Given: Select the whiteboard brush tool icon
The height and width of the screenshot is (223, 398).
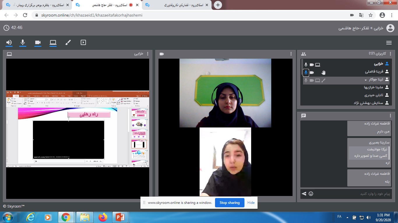Looking at the screenshot, I should [x=68, y=43].
